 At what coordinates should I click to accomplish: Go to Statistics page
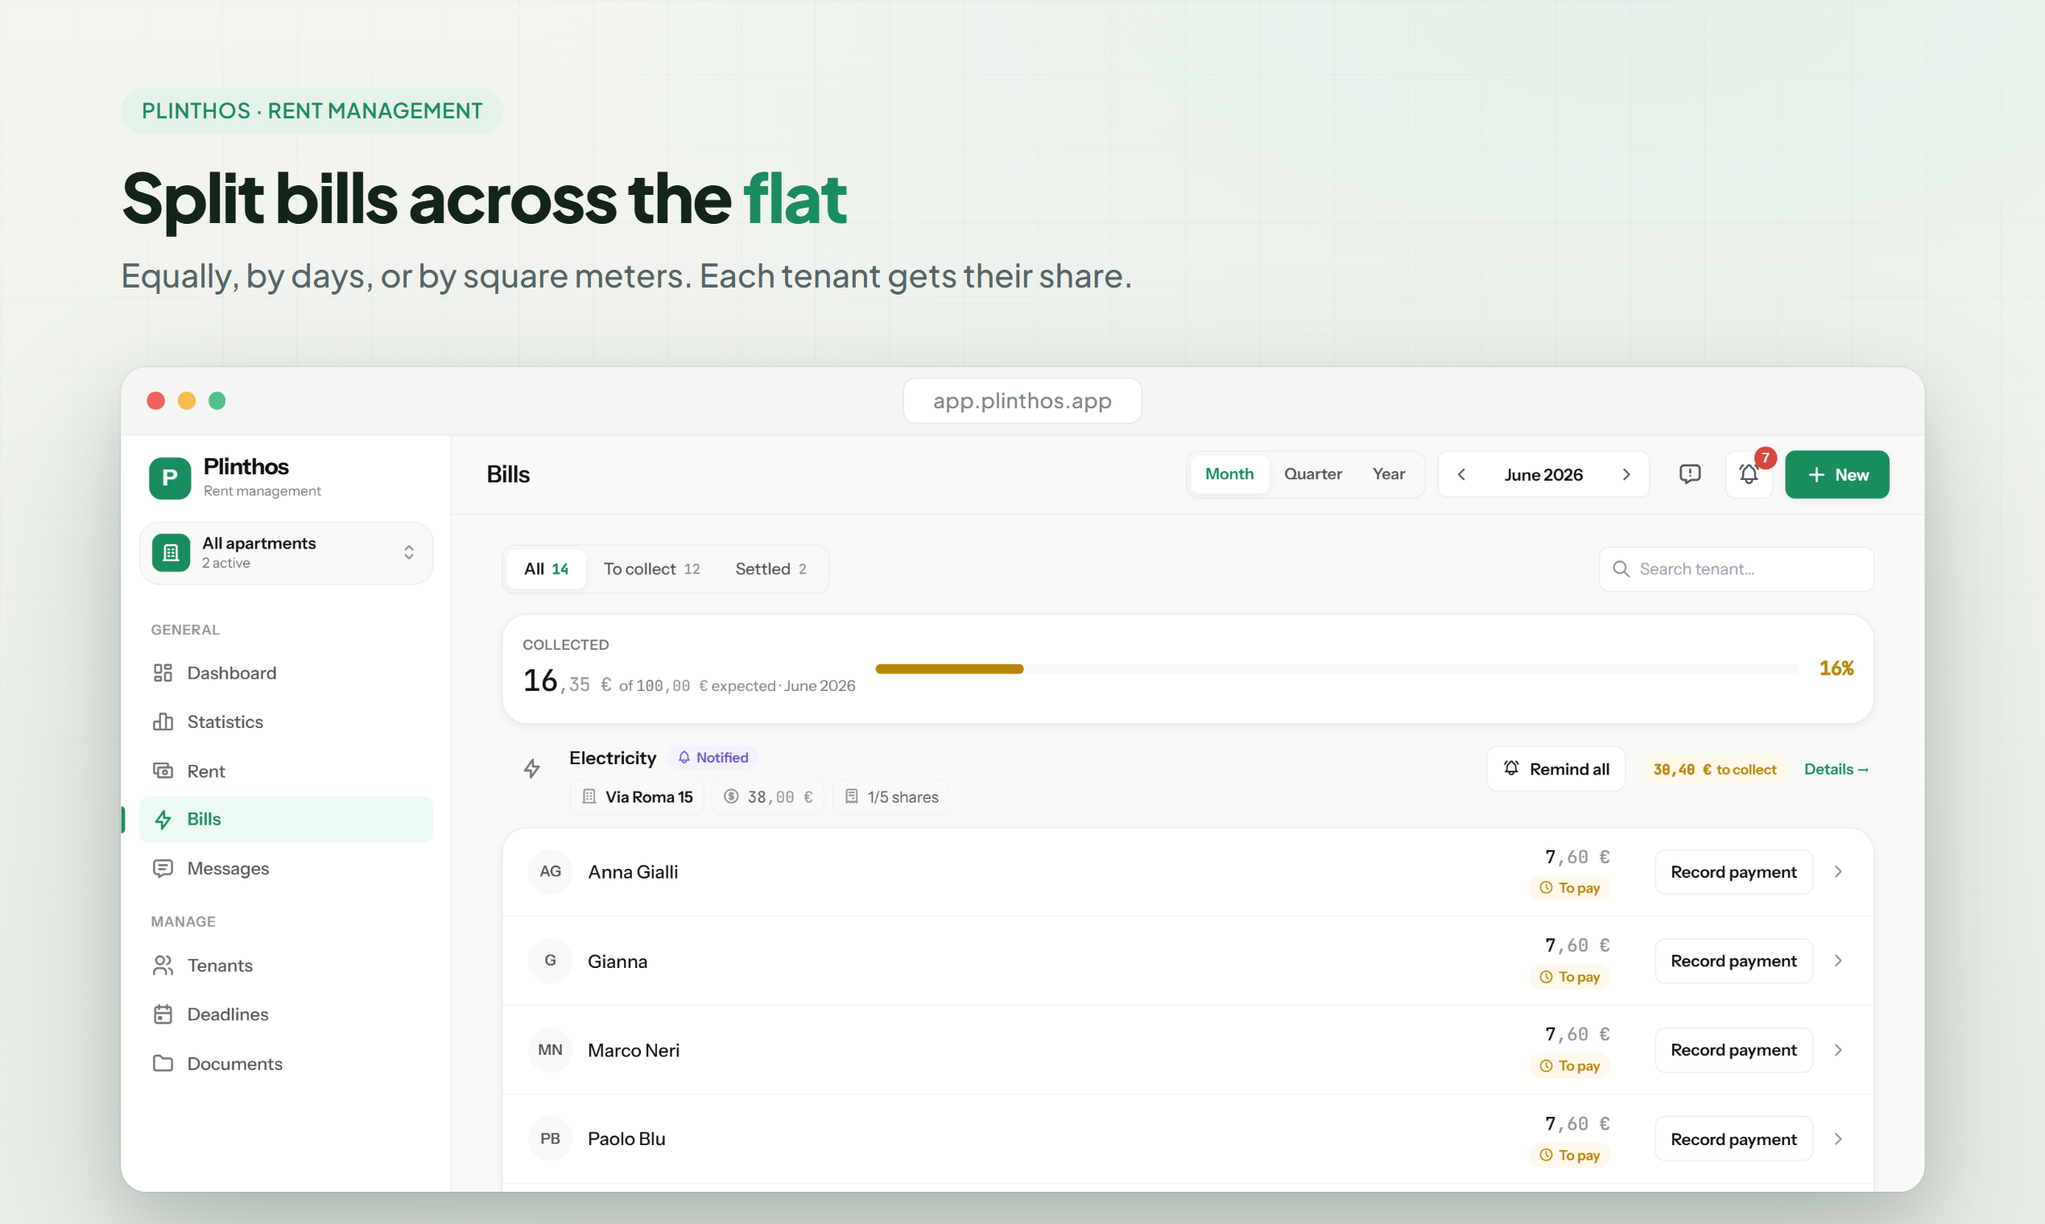tap(286, 722)
